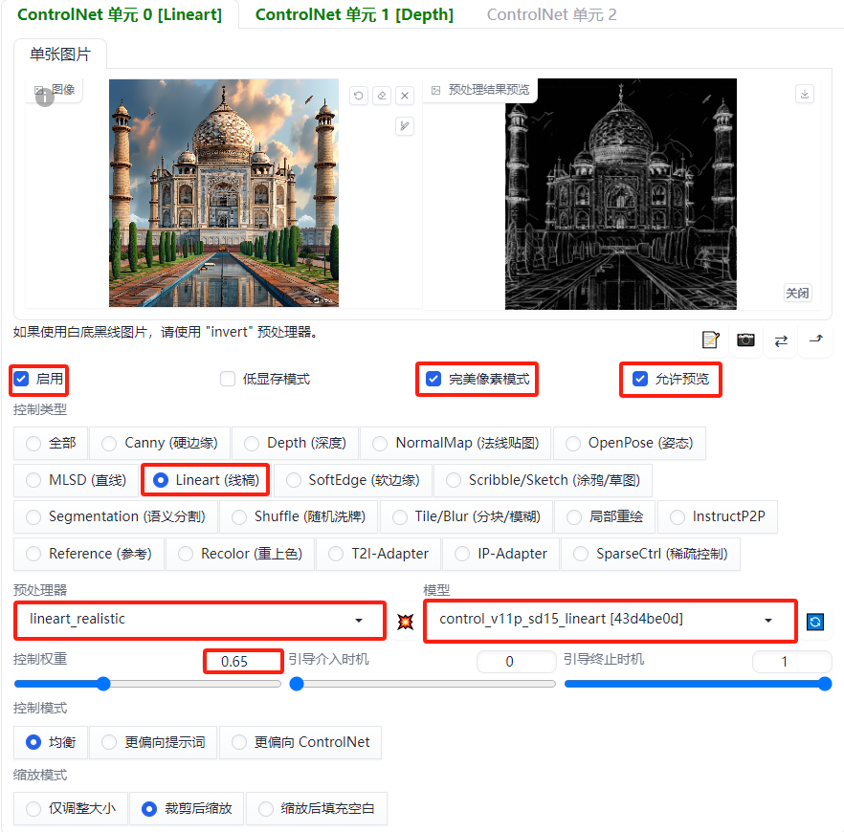Open the 模型 dropdown showing control_v11p_sd15_lineart
The image size is (844, 832).
click(610, 621)
